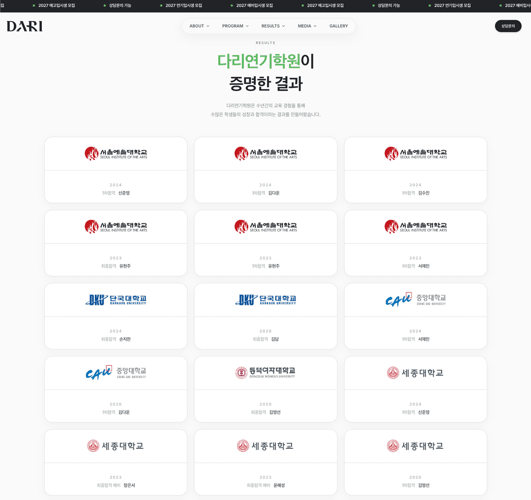This screenshot has height=500, width=531.
Task: Open the PROGRAM dropdown menu
Action: pyautogui.click(x=235, y=26)
